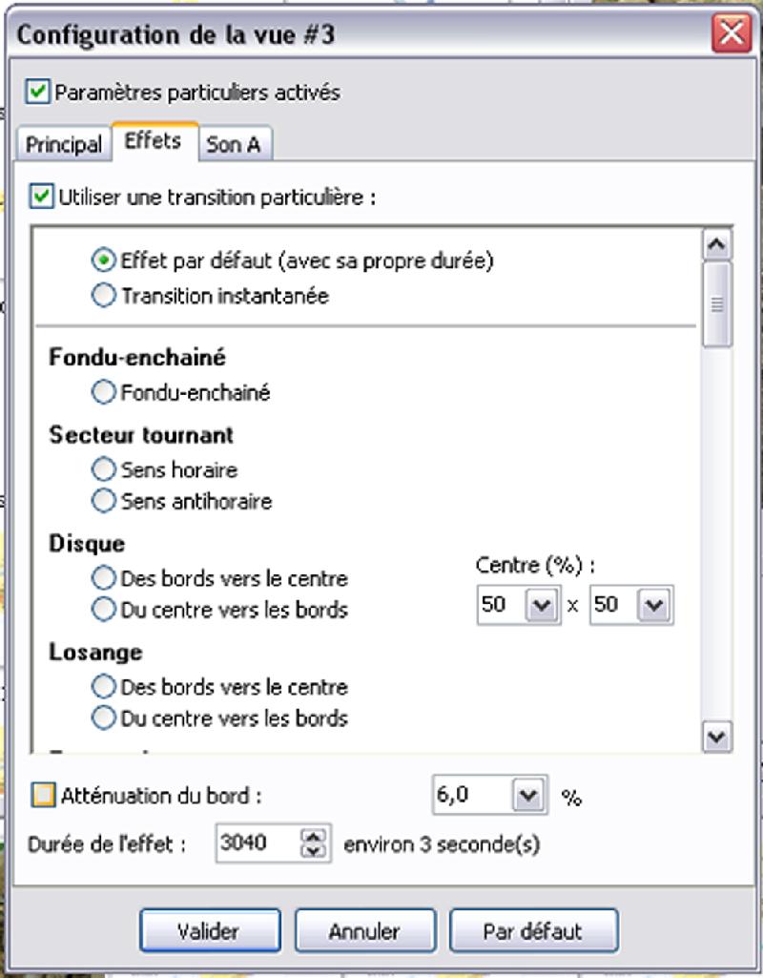The width and height of the screenshot is (763, 978).
Task: Open the Son A tab
Action: coord(235,144)
